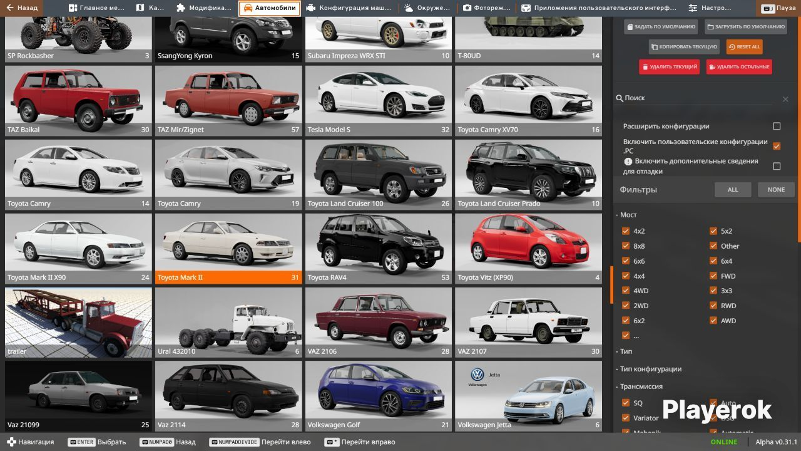801x451 pixels.
Task: Expand the Тип filter section
Action: point(625,351)
